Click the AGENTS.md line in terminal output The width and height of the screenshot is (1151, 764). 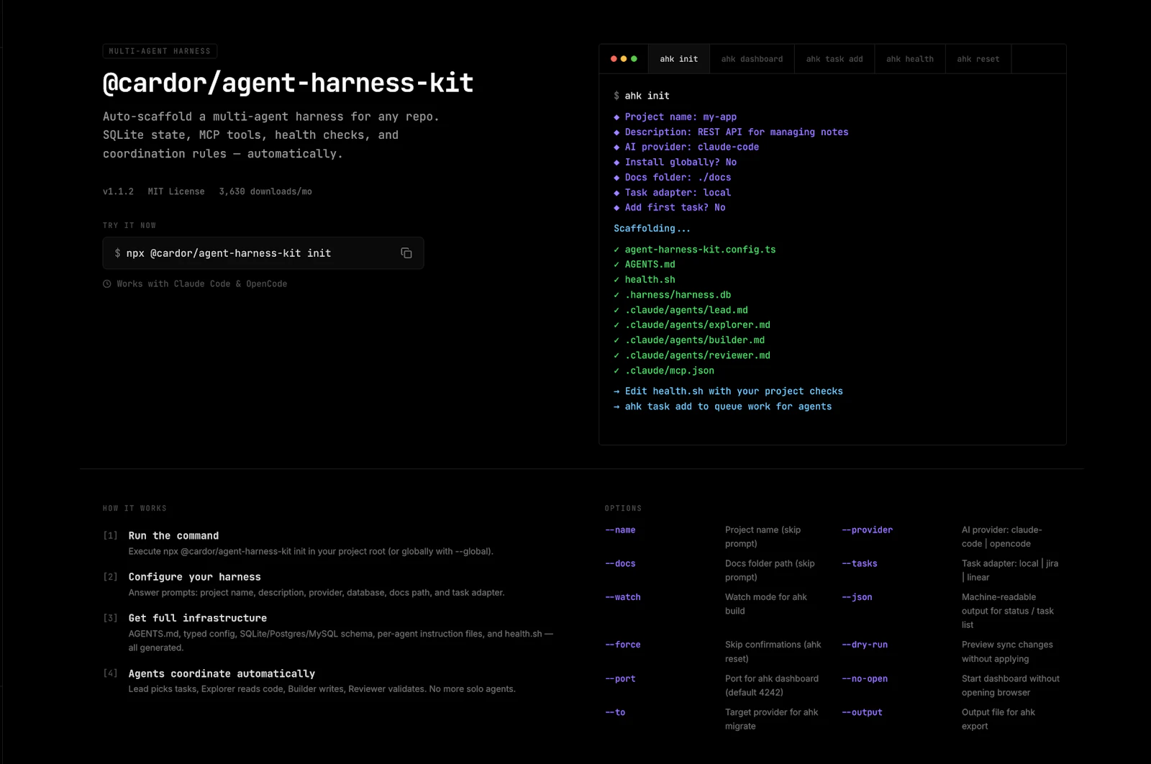(645, 265)
